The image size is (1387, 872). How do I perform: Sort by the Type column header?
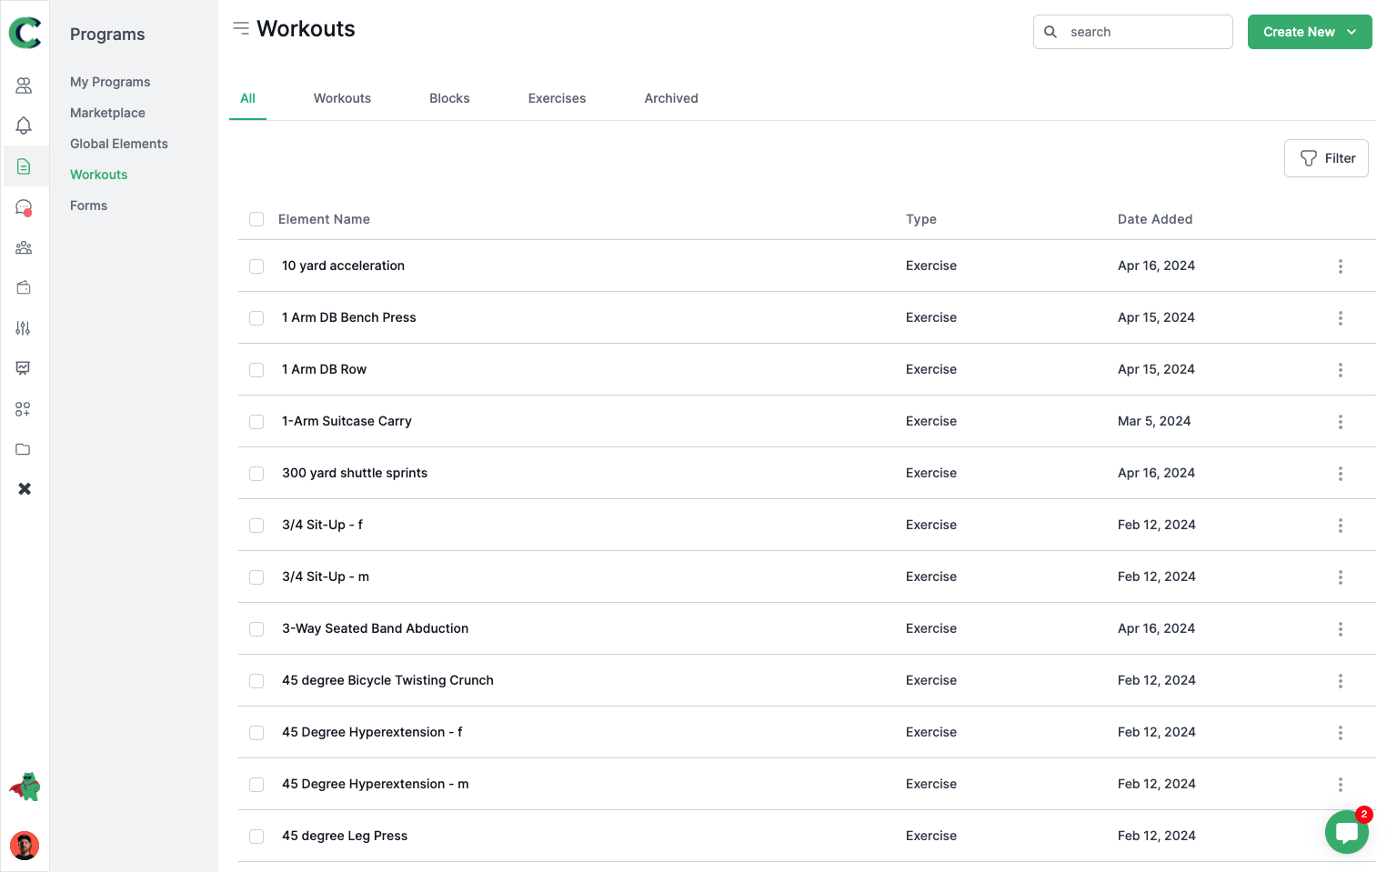tap(921, 219)
